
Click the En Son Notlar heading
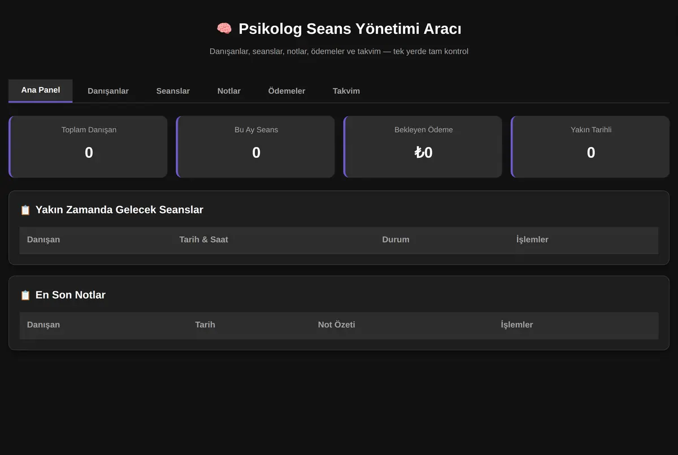71,295
